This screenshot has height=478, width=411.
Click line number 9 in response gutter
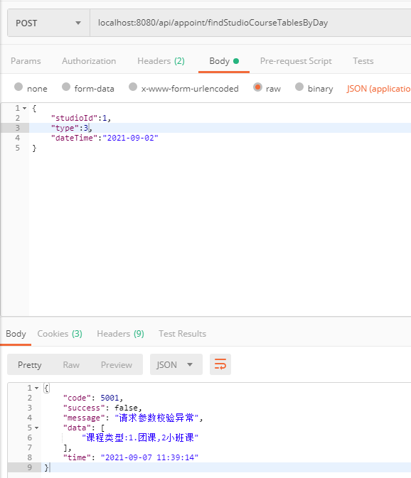30,467
